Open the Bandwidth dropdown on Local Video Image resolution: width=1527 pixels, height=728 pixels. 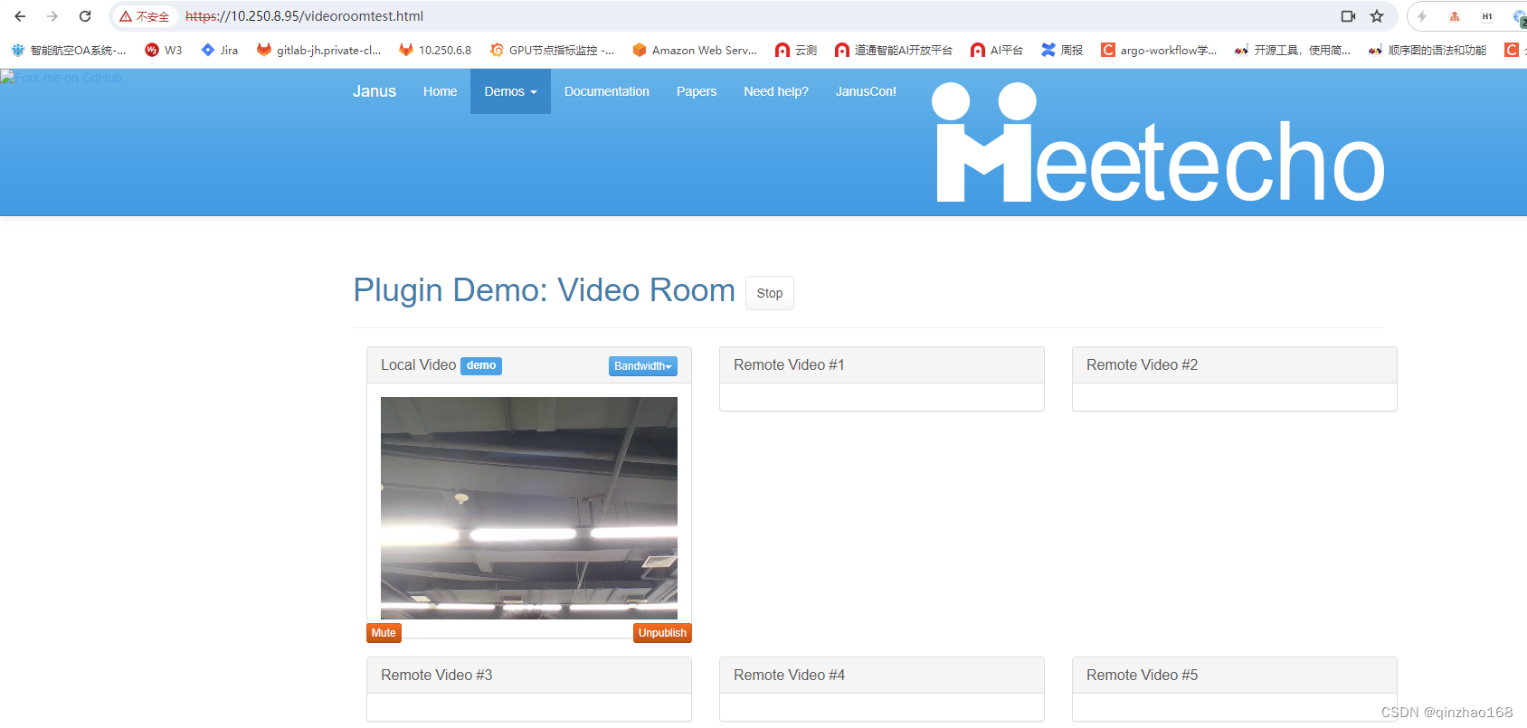(643, 365)
